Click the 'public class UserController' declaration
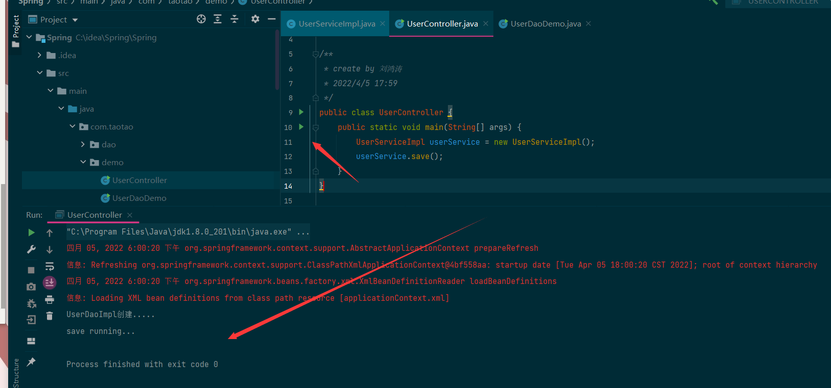Screen dimensions: 831x388 point(381,112)
